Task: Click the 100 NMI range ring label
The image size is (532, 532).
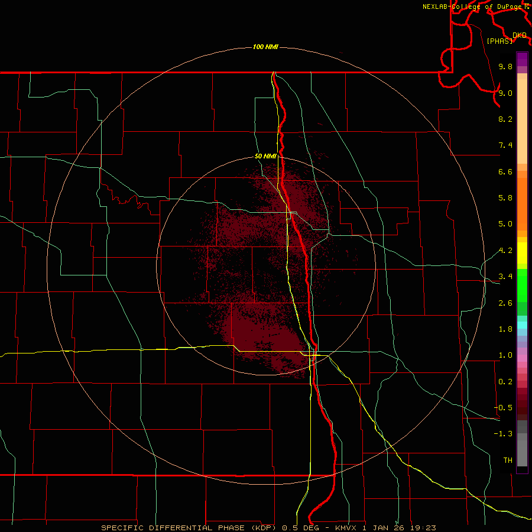Action: coord(265,47)
